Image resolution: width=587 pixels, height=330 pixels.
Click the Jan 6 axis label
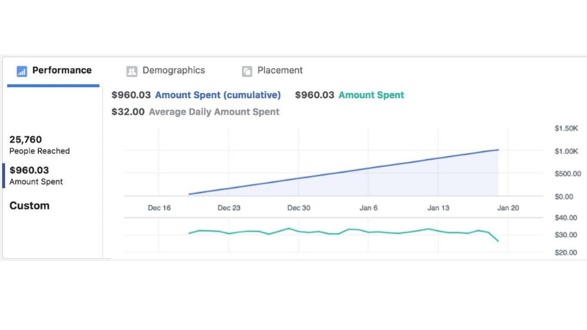pyautogui.click(x=368, y=208)
